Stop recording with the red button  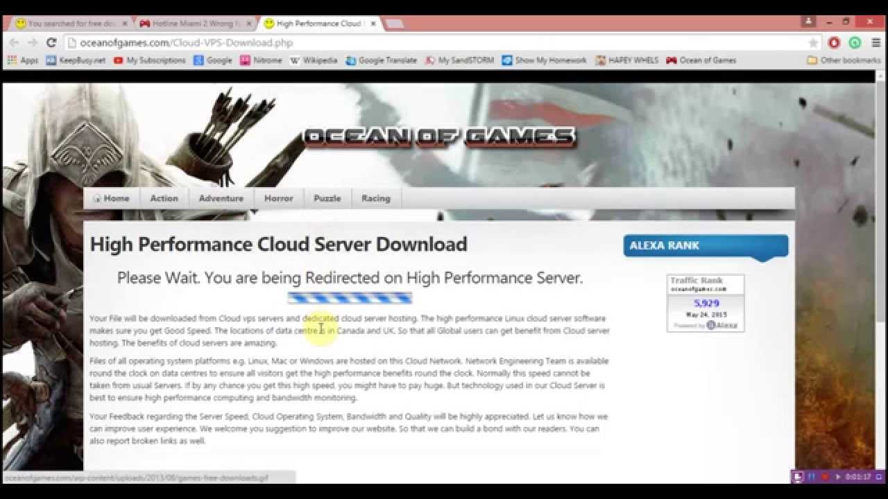[825, 477]
